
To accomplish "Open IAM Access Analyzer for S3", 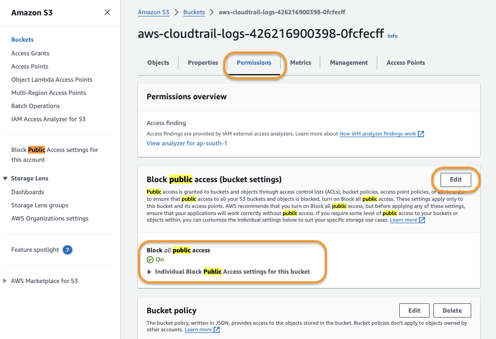I will 48,119.
